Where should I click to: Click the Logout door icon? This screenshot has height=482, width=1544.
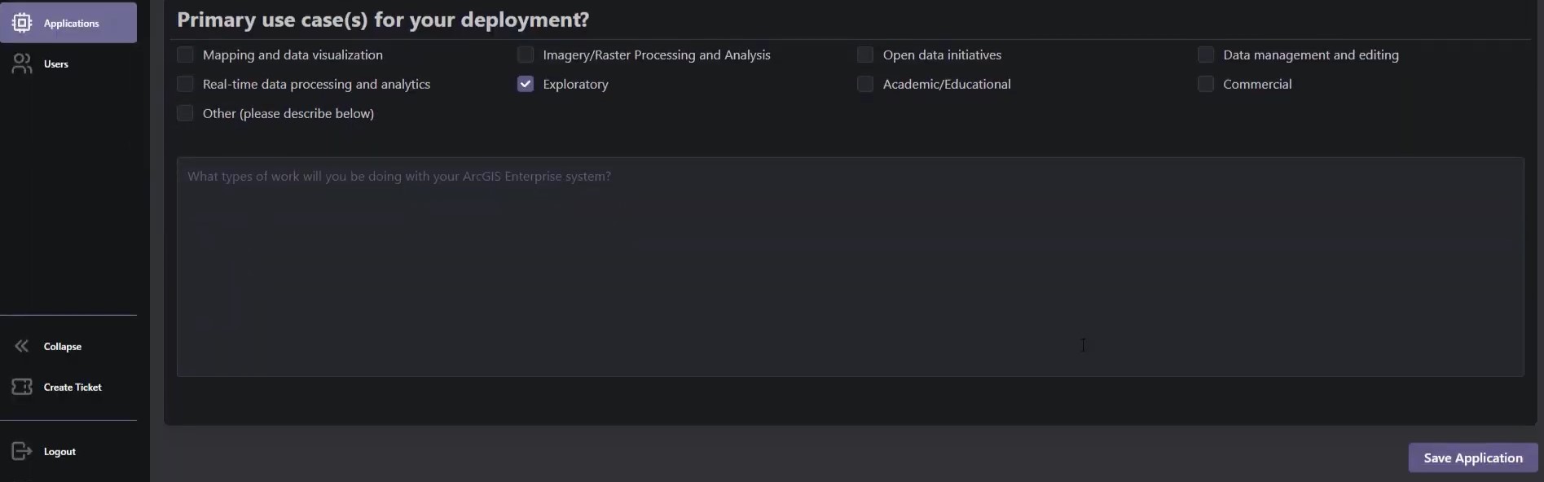coord(22,451)
